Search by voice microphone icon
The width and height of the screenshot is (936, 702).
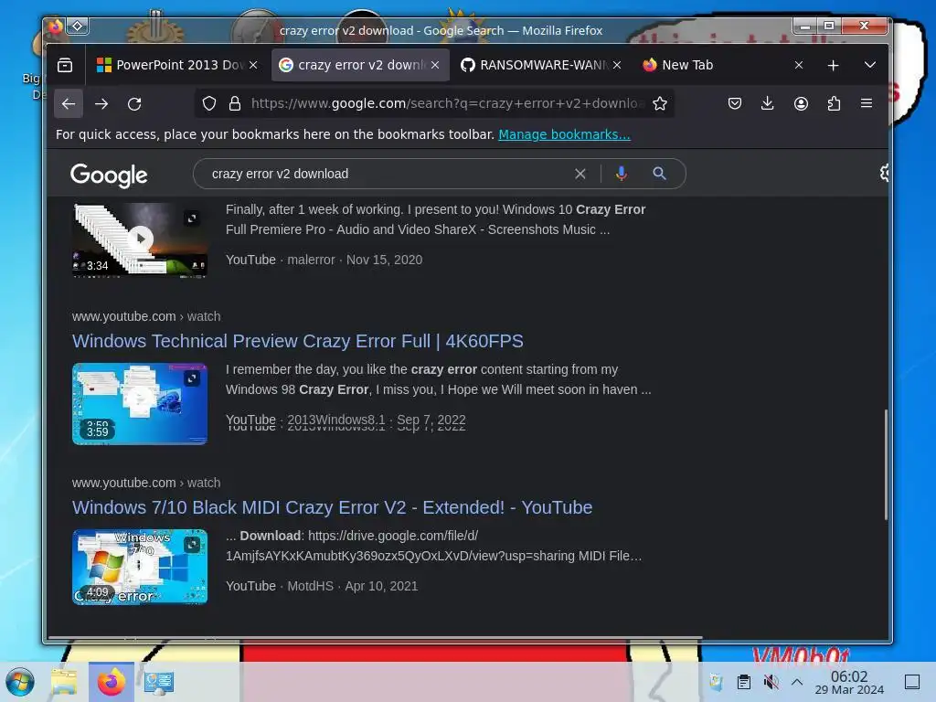[x=622, y=174]
